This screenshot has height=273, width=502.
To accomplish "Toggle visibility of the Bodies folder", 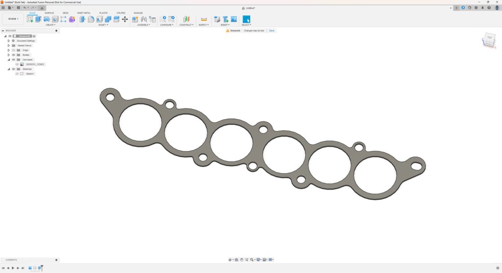I will coord(13,55).
